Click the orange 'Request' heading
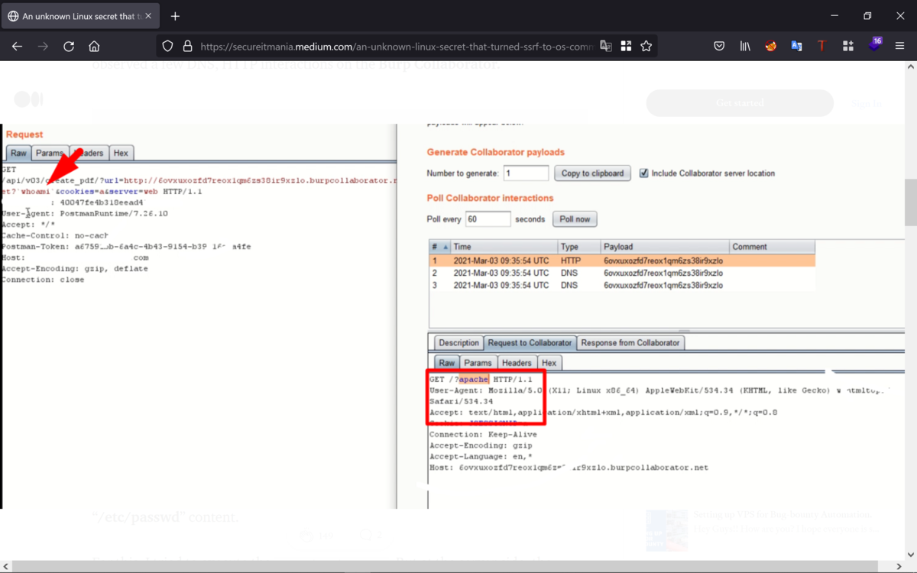Image resolution: width=917 pixels, height=573 pixels. click(24, 134)
